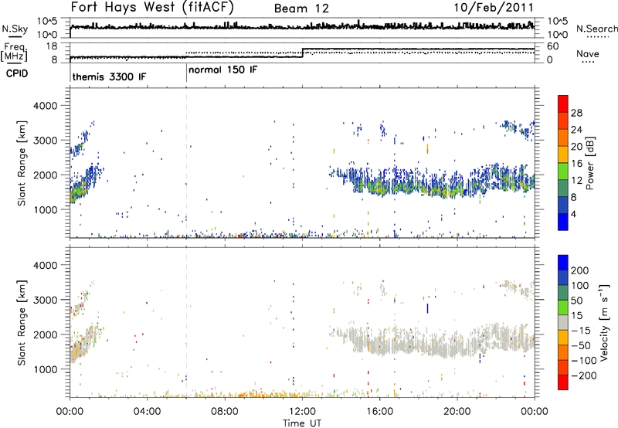This screenshot has height=428, width=618.
Task: Click the '200' tick on the velocity colorbar
Action: [x=580, y=270]
